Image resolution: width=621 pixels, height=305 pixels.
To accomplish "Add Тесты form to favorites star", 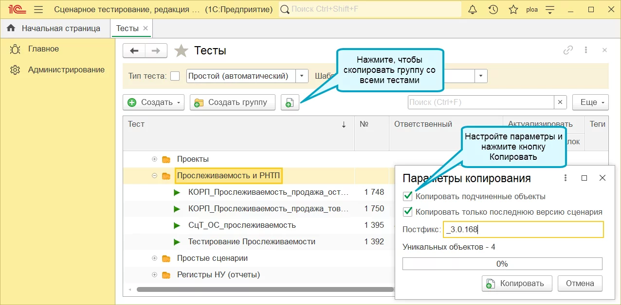I will tap(181, 51).
